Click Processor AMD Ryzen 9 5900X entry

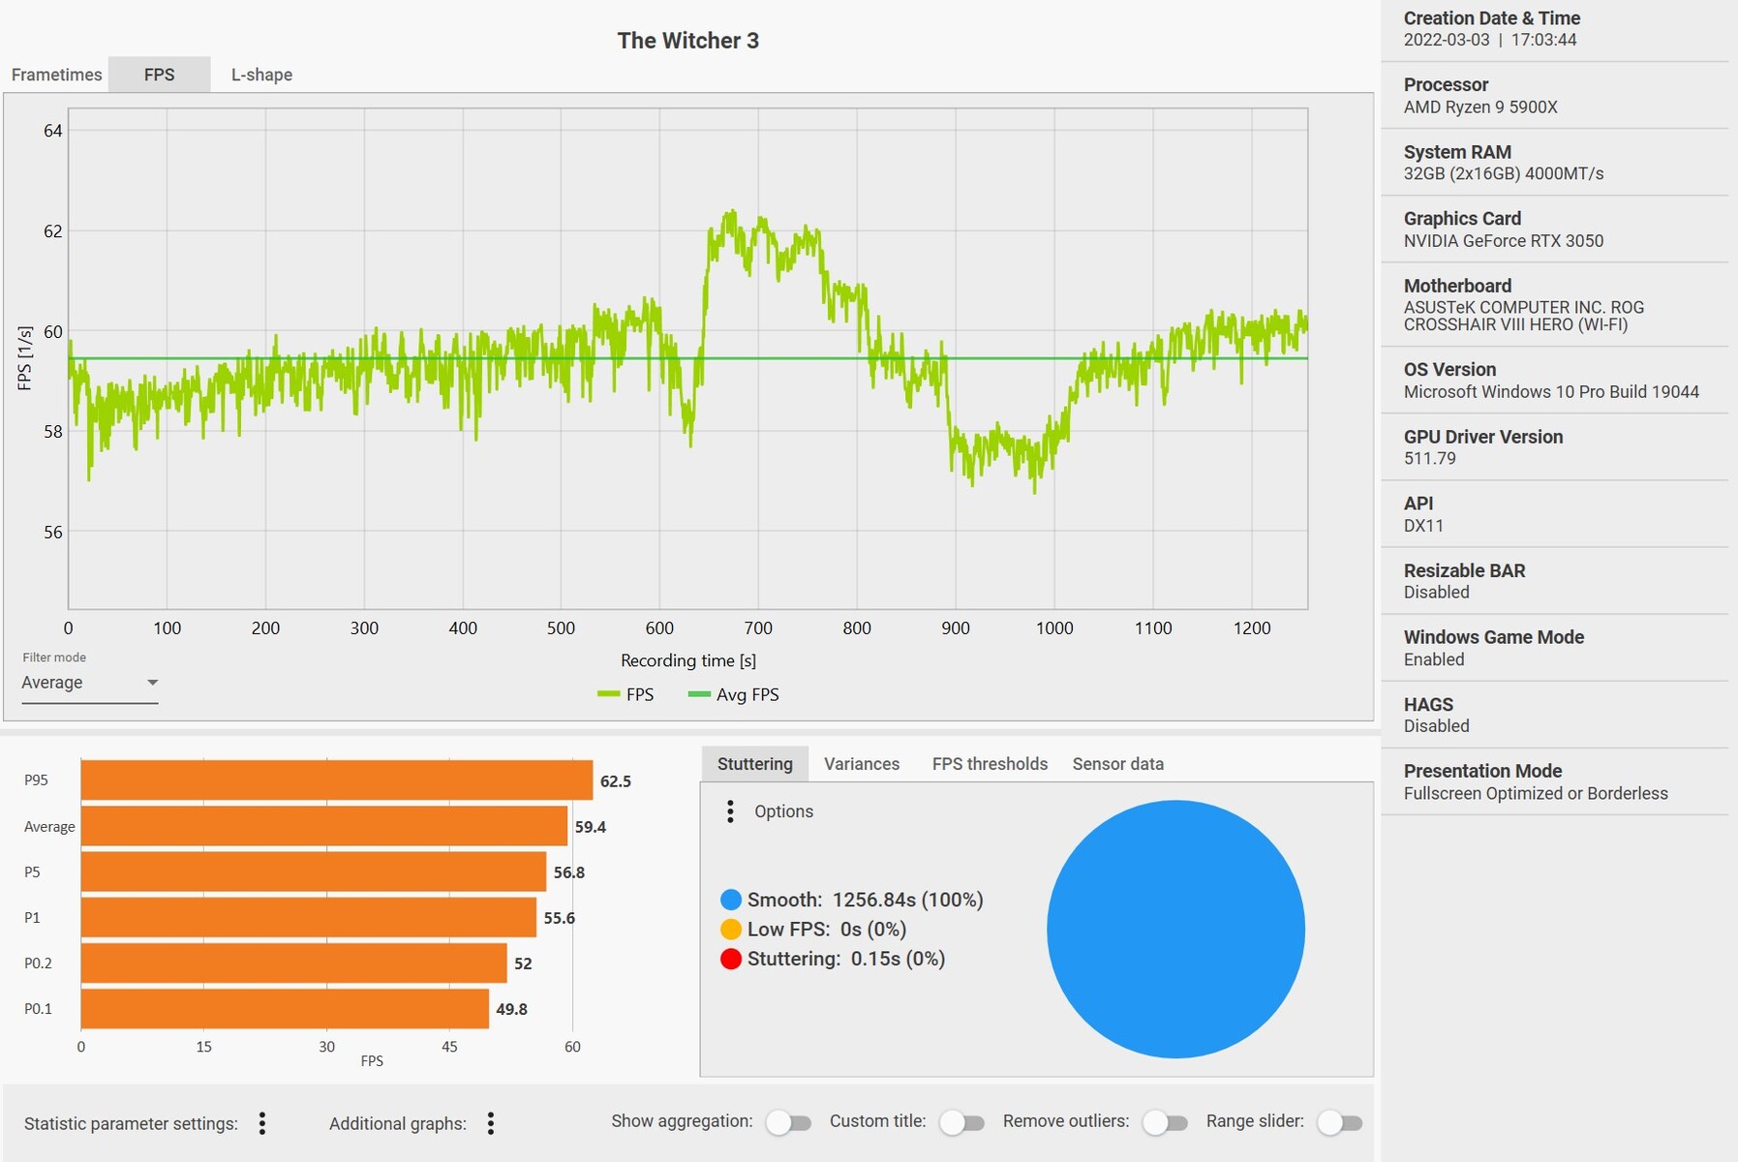(1555, 96)
